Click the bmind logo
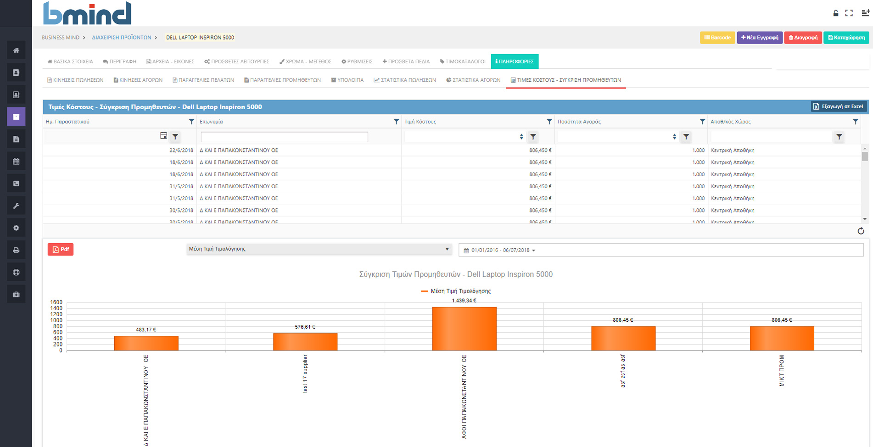This screenshot has height=447, width=873. click(87, 13)
